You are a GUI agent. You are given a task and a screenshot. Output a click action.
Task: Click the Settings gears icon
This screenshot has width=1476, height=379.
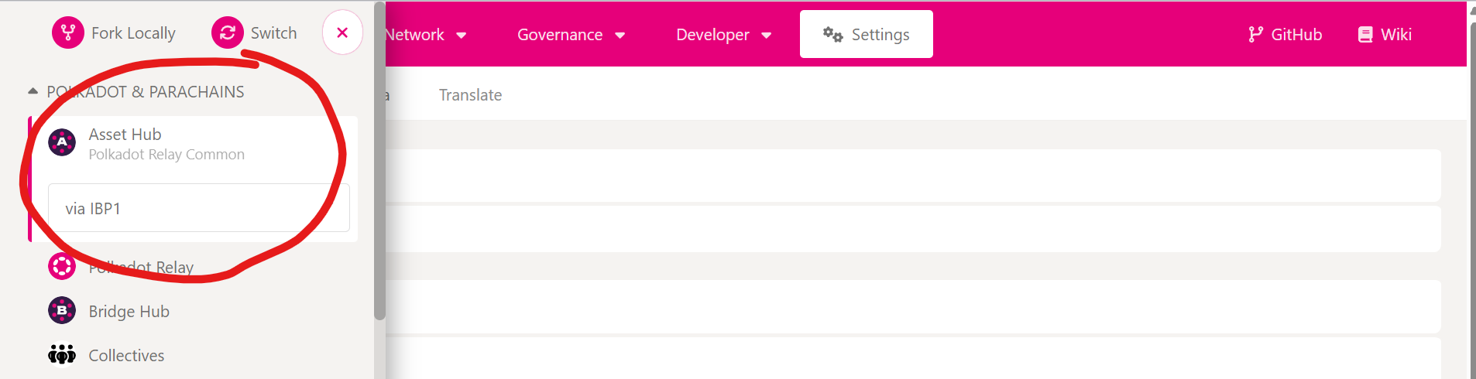(832, 35)
